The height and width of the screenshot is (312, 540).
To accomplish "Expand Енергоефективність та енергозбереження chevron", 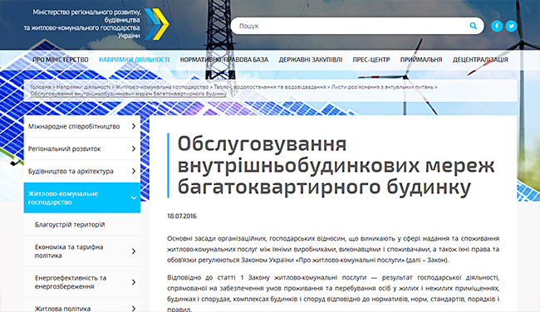I will 134,282.
